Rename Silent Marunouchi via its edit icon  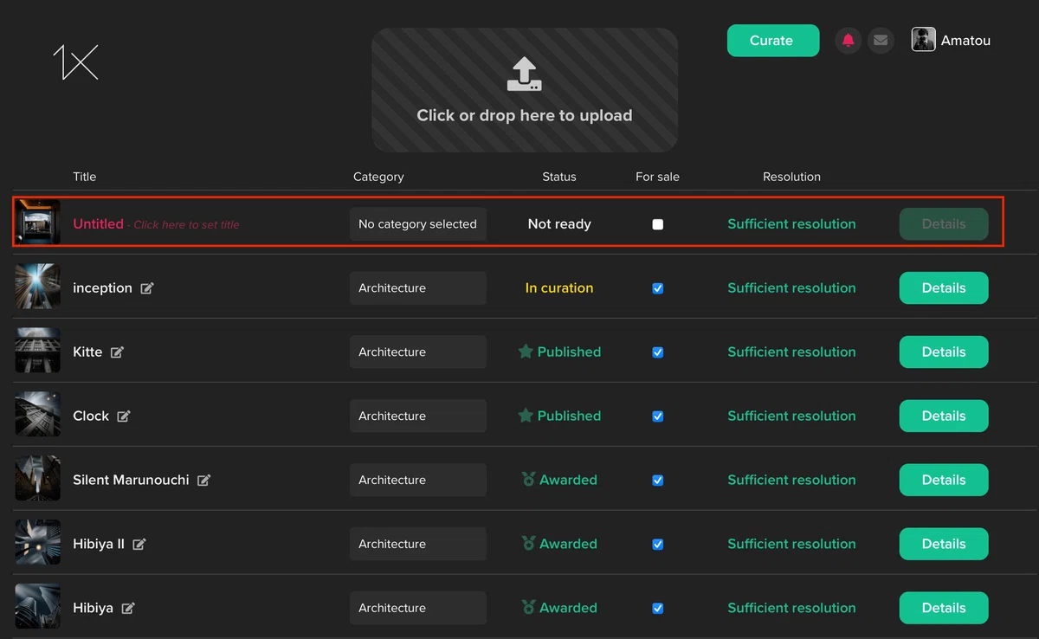pos(203,481)
